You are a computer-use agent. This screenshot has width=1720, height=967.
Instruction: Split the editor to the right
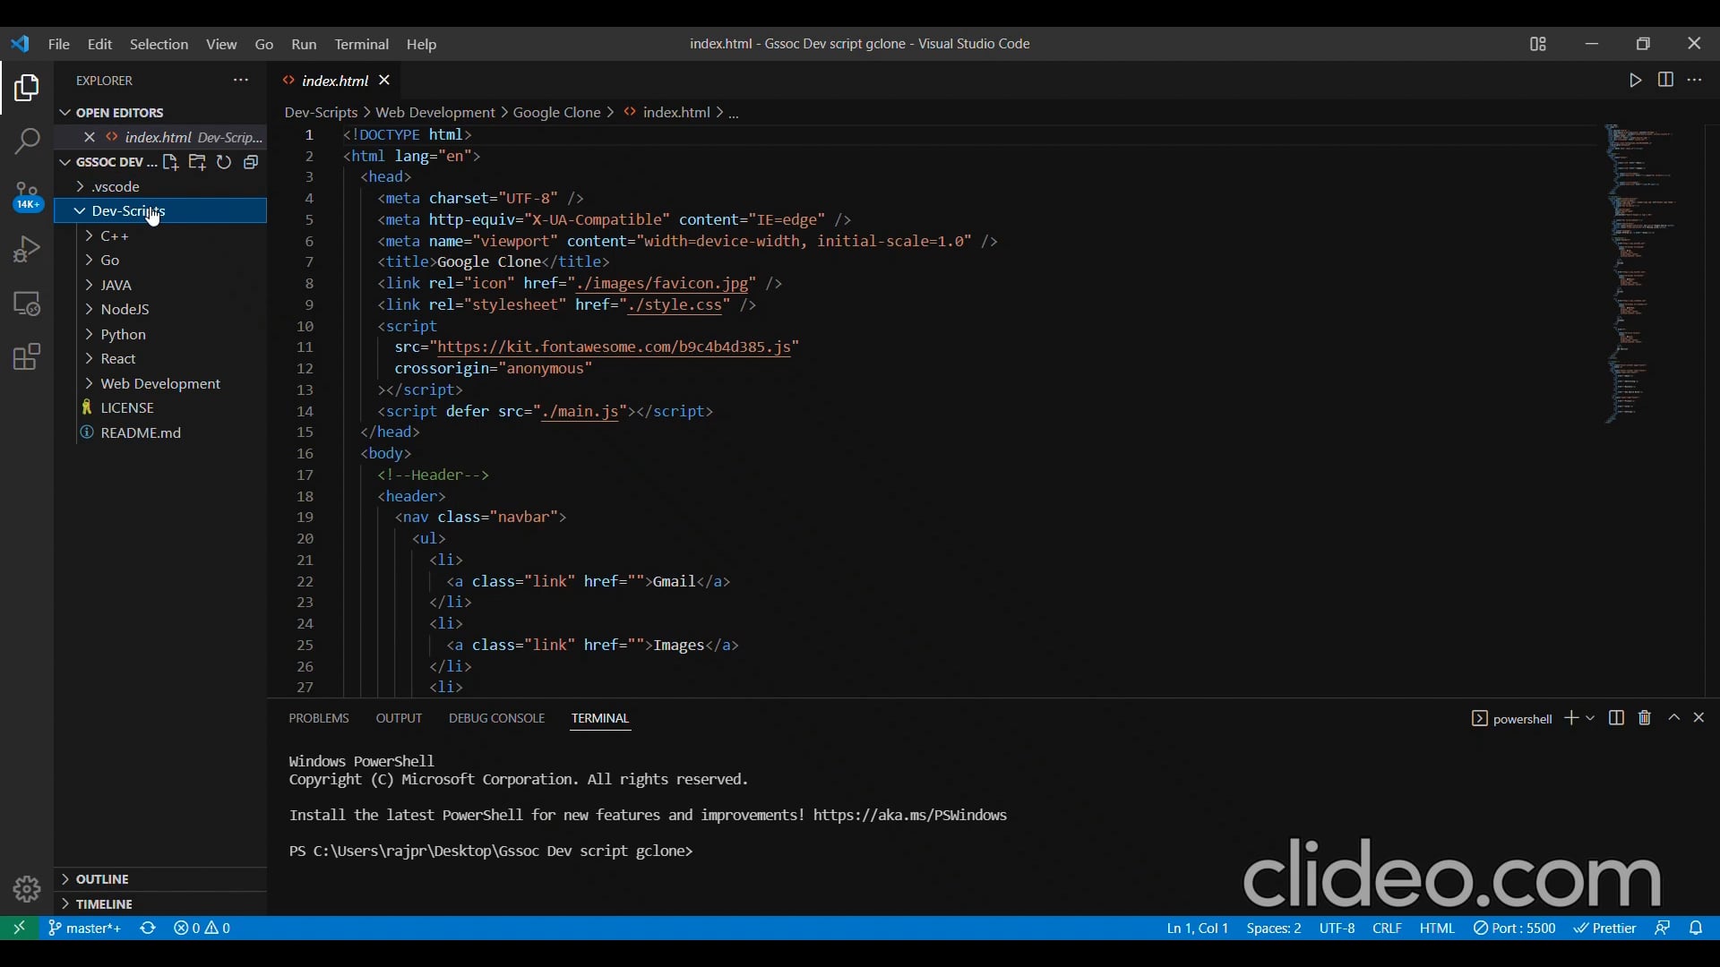point(1666,80)
